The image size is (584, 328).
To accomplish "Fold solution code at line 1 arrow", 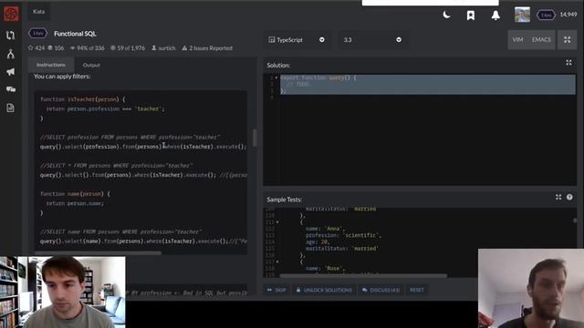I will click(276, 77).
